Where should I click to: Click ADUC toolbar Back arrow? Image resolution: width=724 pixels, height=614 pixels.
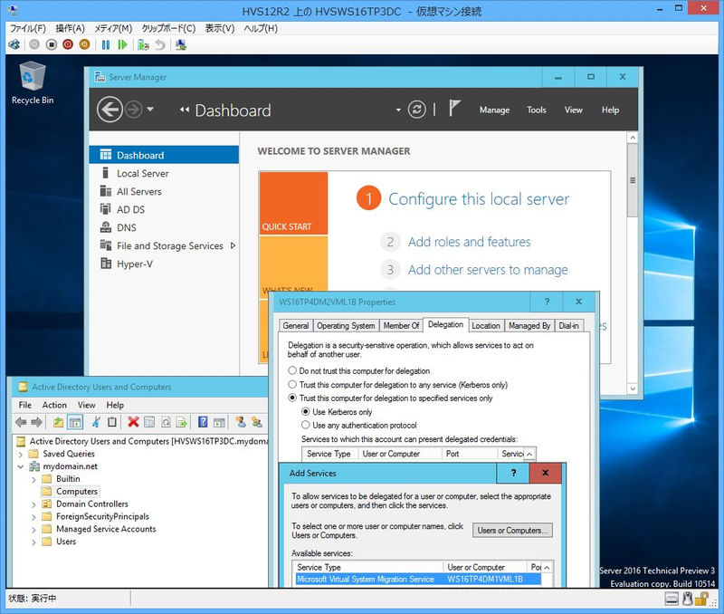pyautogui.click(x=21, y=422)
